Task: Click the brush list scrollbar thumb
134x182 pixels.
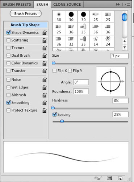Action: point(125,17)
